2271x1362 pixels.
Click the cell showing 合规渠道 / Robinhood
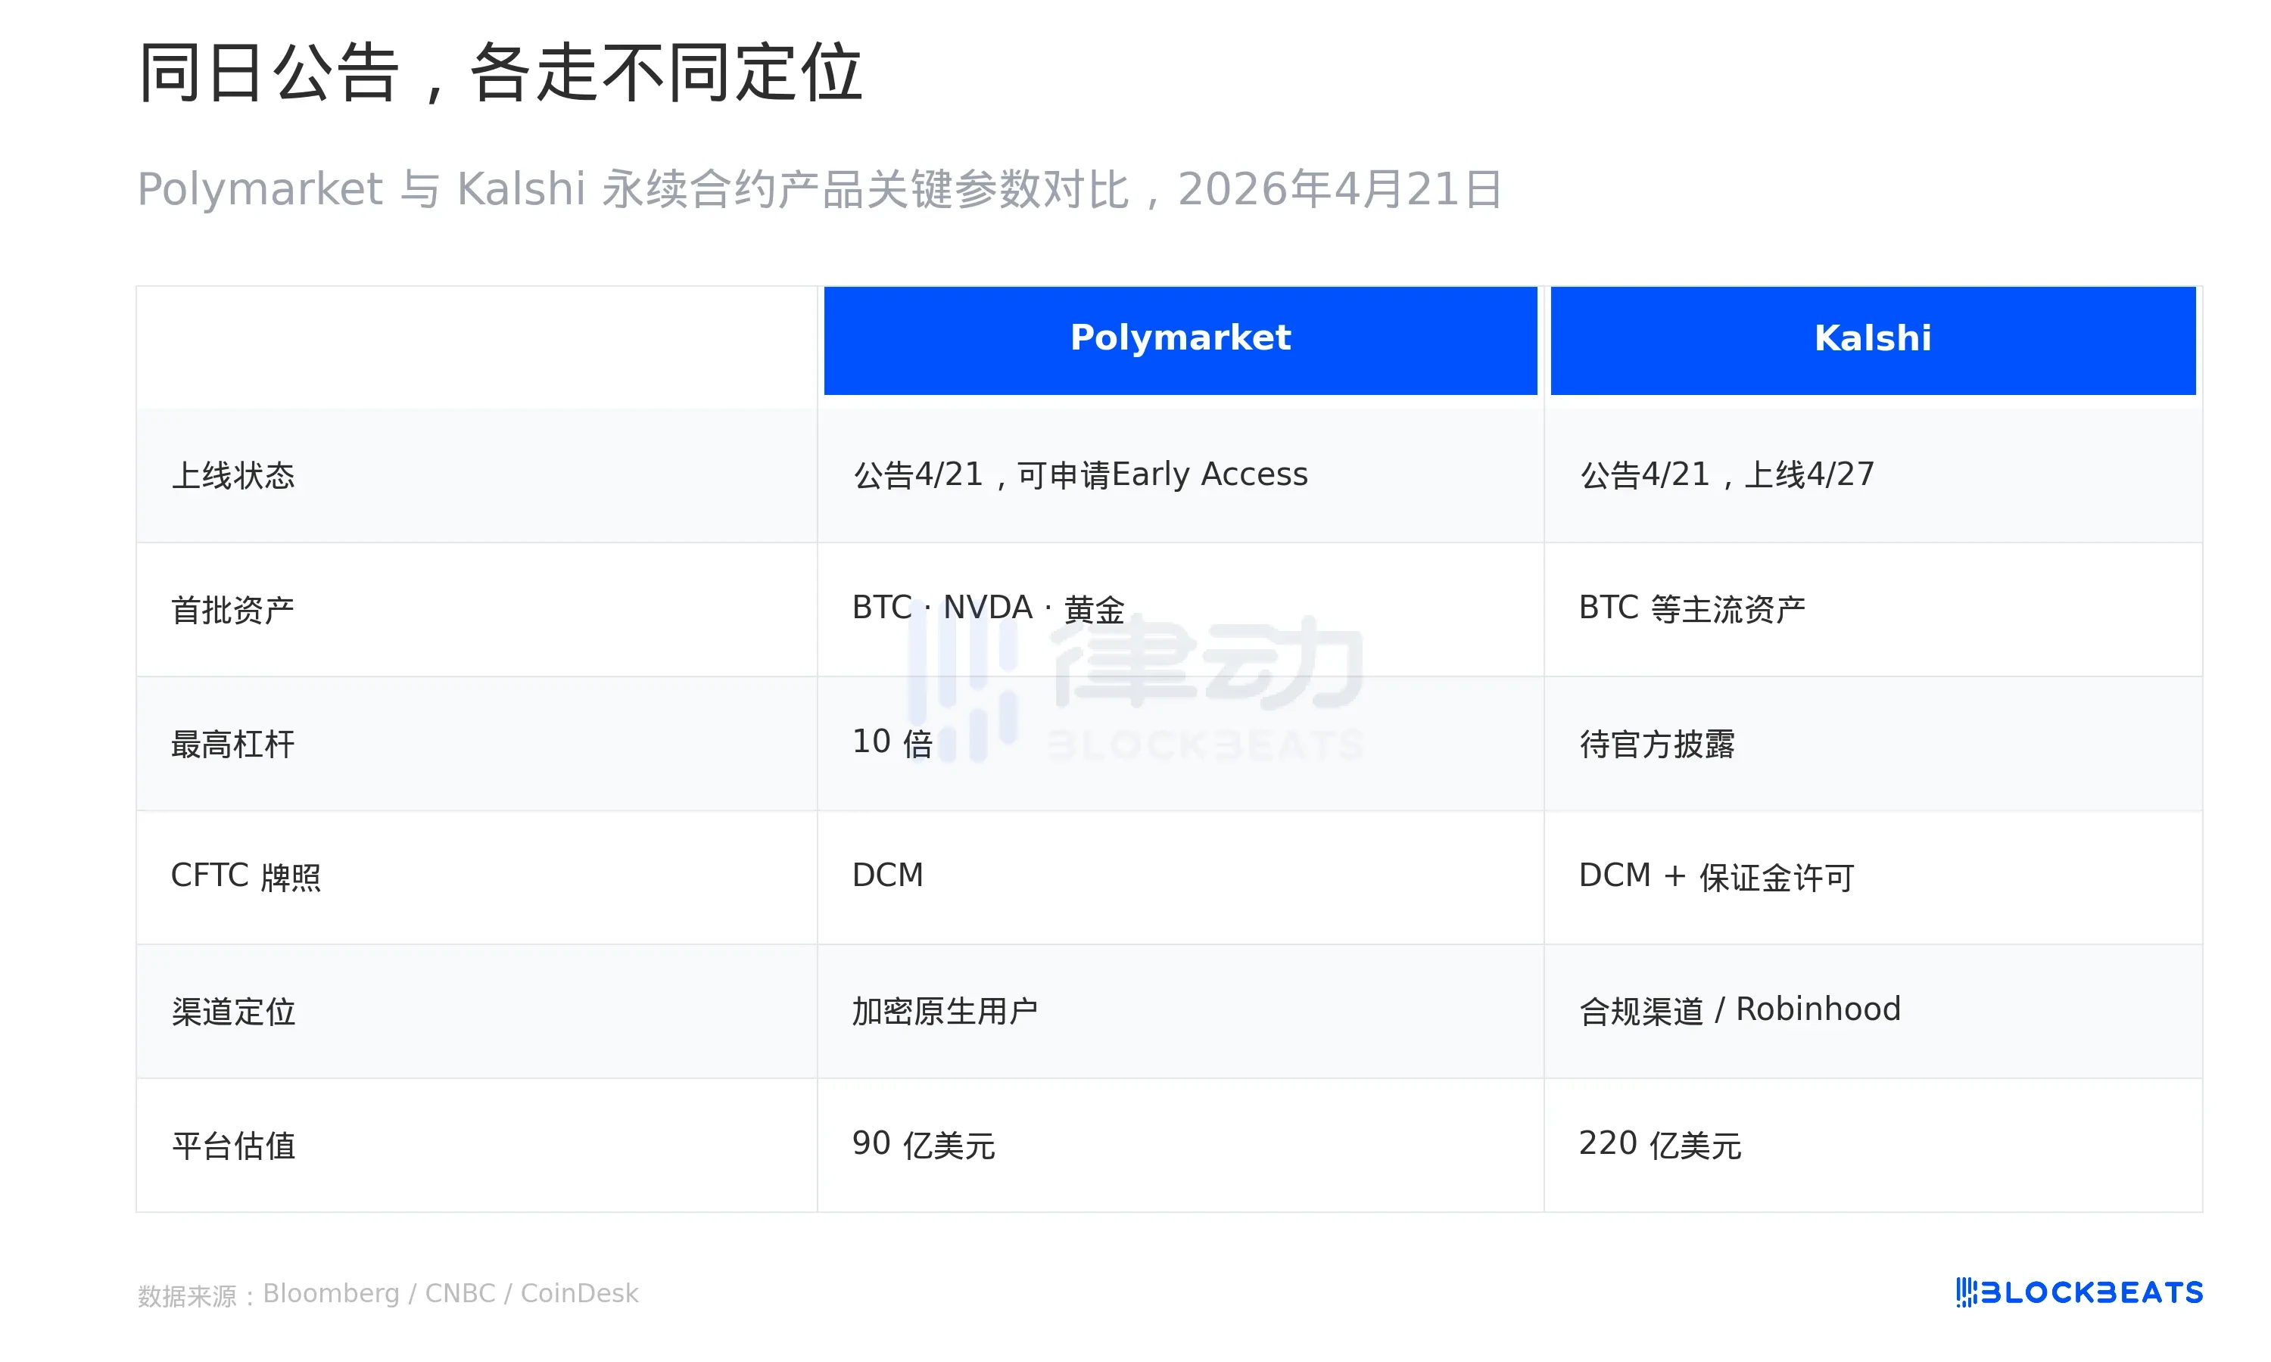tap(1740, 1009)
